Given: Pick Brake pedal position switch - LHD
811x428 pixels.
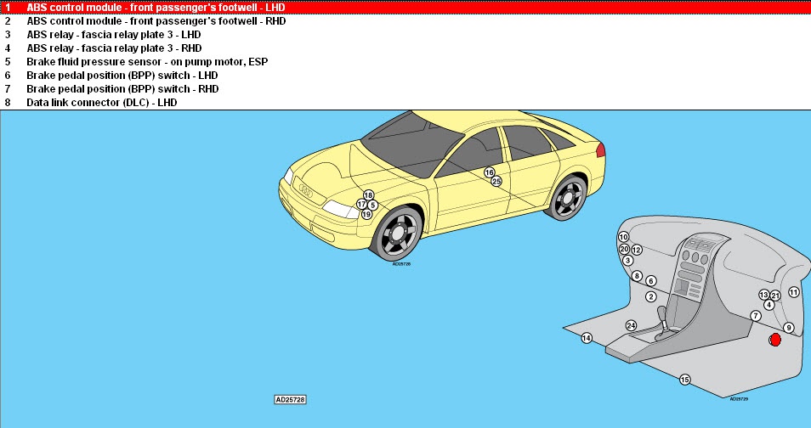Looking at the screenshot, I should click(122, 76).
